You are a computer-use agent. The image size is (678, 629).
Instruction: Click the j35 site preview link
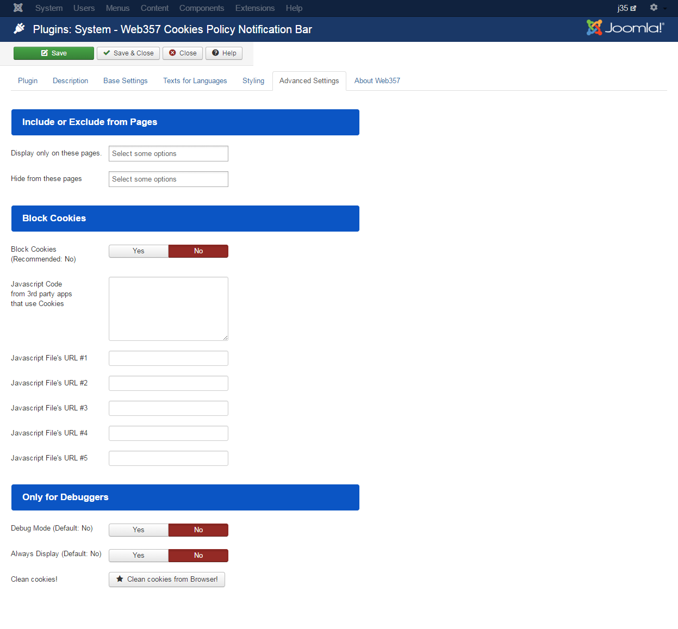tap(626, 8)
